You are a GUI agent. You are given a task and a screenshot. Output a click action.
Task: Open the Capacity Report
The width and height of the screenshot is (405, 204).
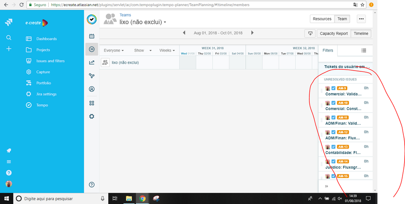coord(334,34)
